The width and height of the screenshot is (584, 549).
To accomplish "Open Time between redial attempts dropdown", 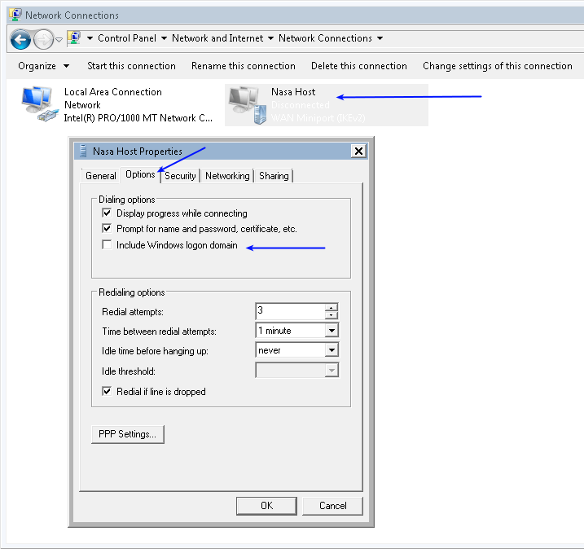I will tap(331, 331).
